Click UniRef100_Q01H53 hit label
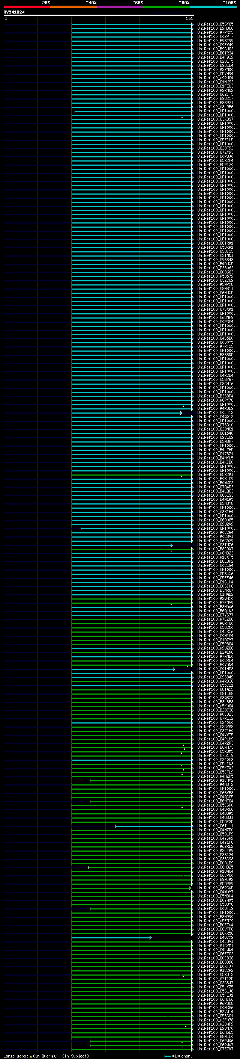Image resolution: width=240 pixels, height=1059 pixels. [x=215, y=669]
